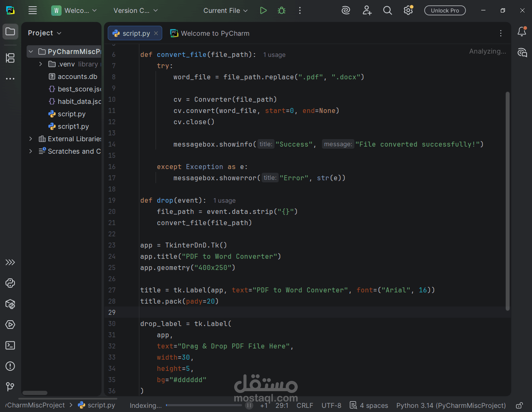This screenshot has width=532, height=412.
Task: Start debugging with the bug icon
Action: [x=281, y=10]
